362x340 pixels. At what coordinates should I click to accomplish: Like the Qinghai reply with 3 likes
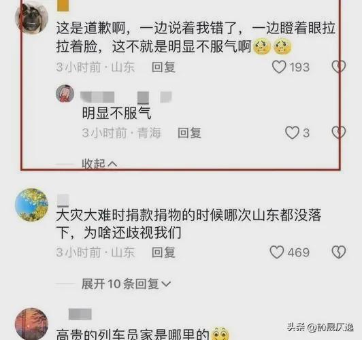[292, 133]
